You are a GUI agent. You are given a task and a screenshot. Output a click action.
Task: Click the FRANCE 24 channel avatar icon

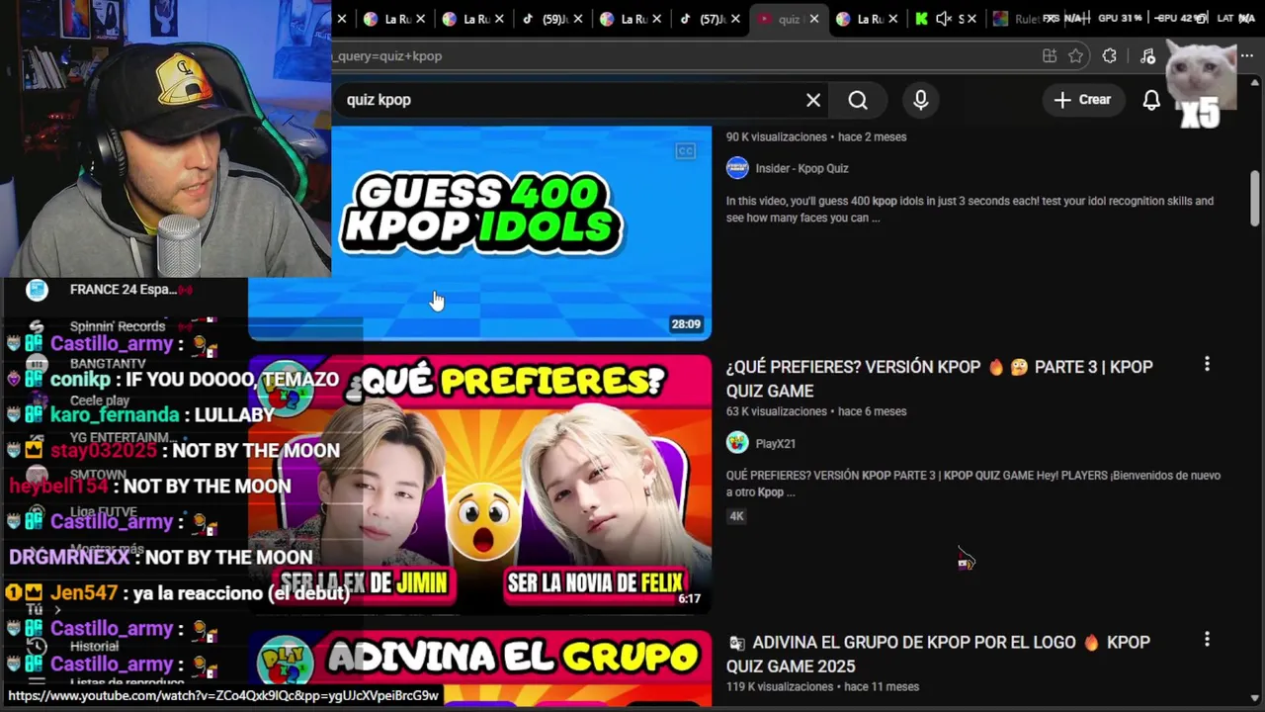tap(38, 290)
